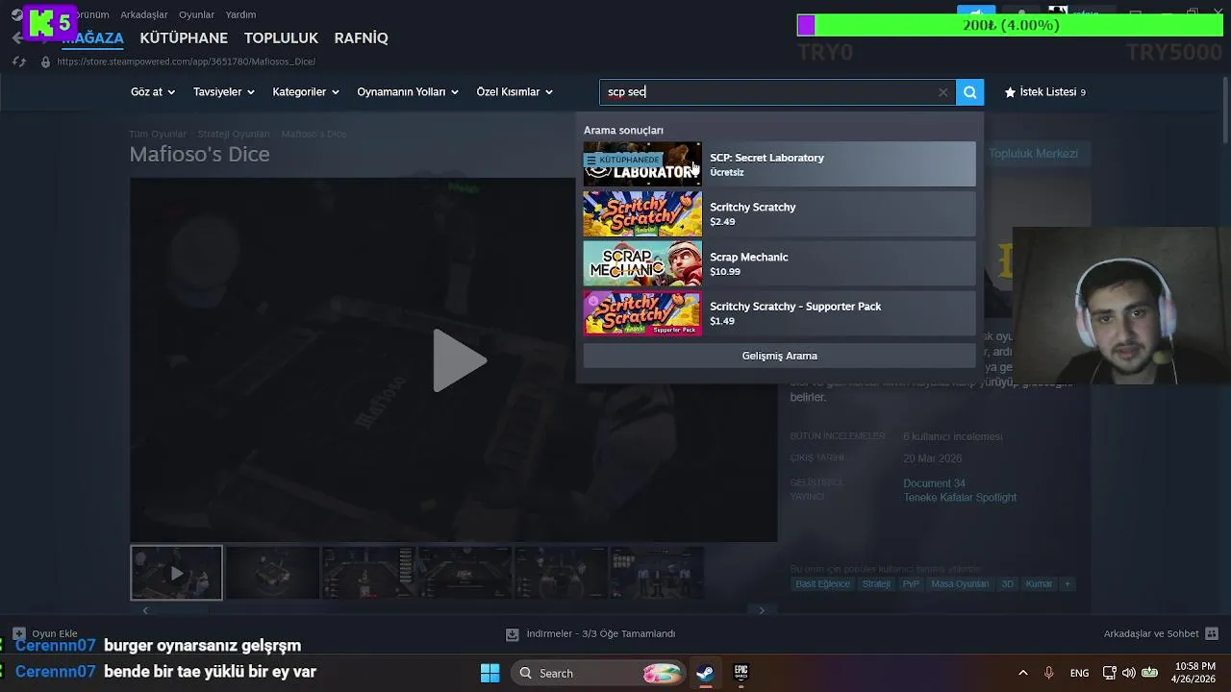Click the network tray icon

coord(1109,673)
